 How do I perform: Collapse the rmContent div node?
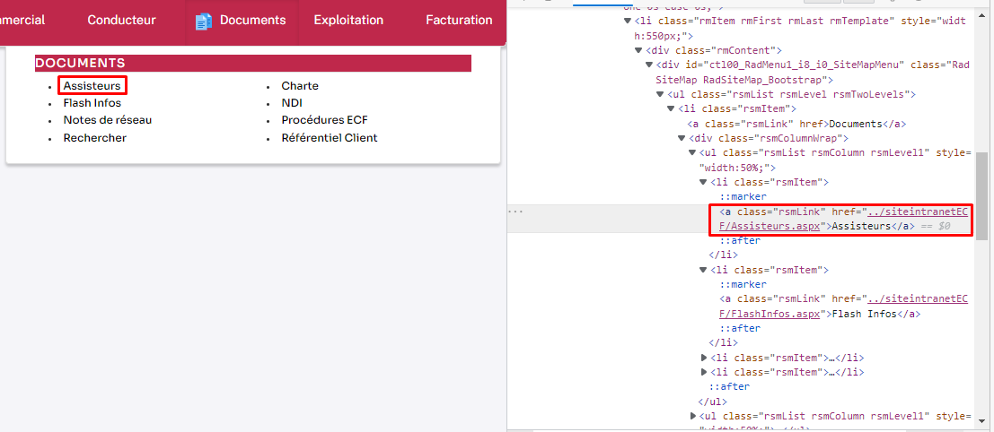(638, 50)
